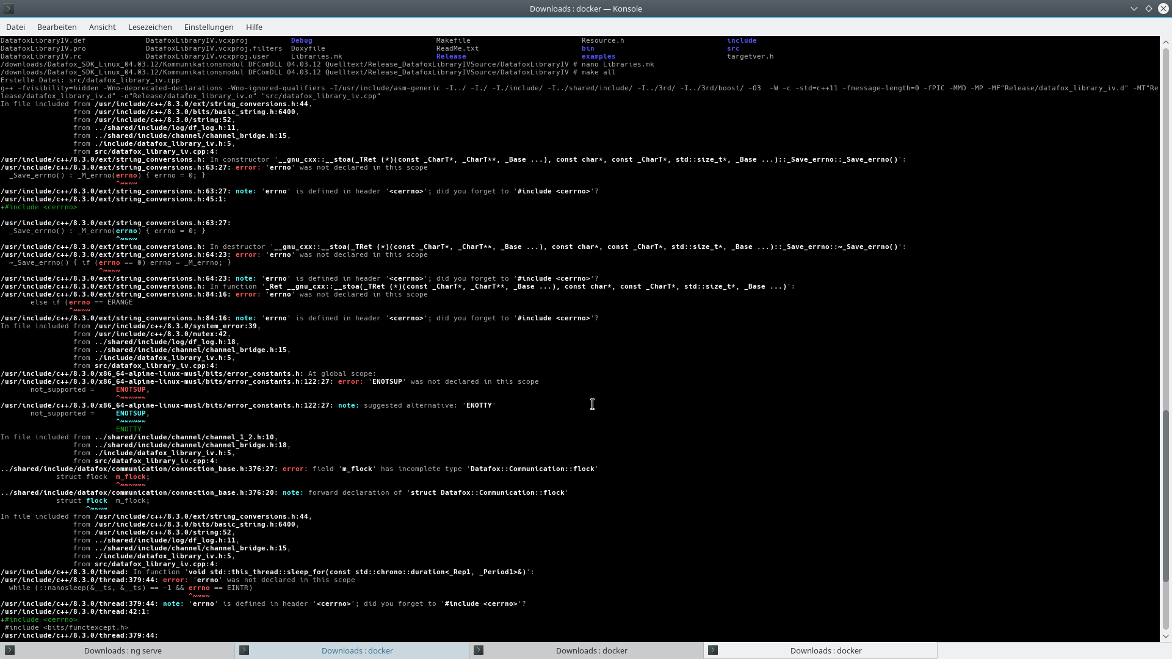1172x659 pixels.
Task: Click the vertical scrollbar handle
Action: coord(1165,494)
